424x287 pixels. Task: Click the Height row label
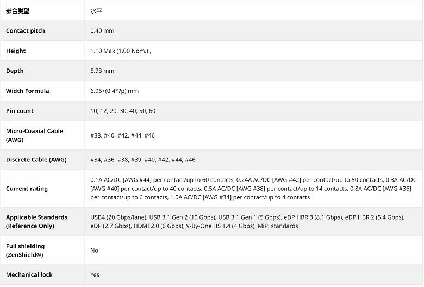pos(16,51)
